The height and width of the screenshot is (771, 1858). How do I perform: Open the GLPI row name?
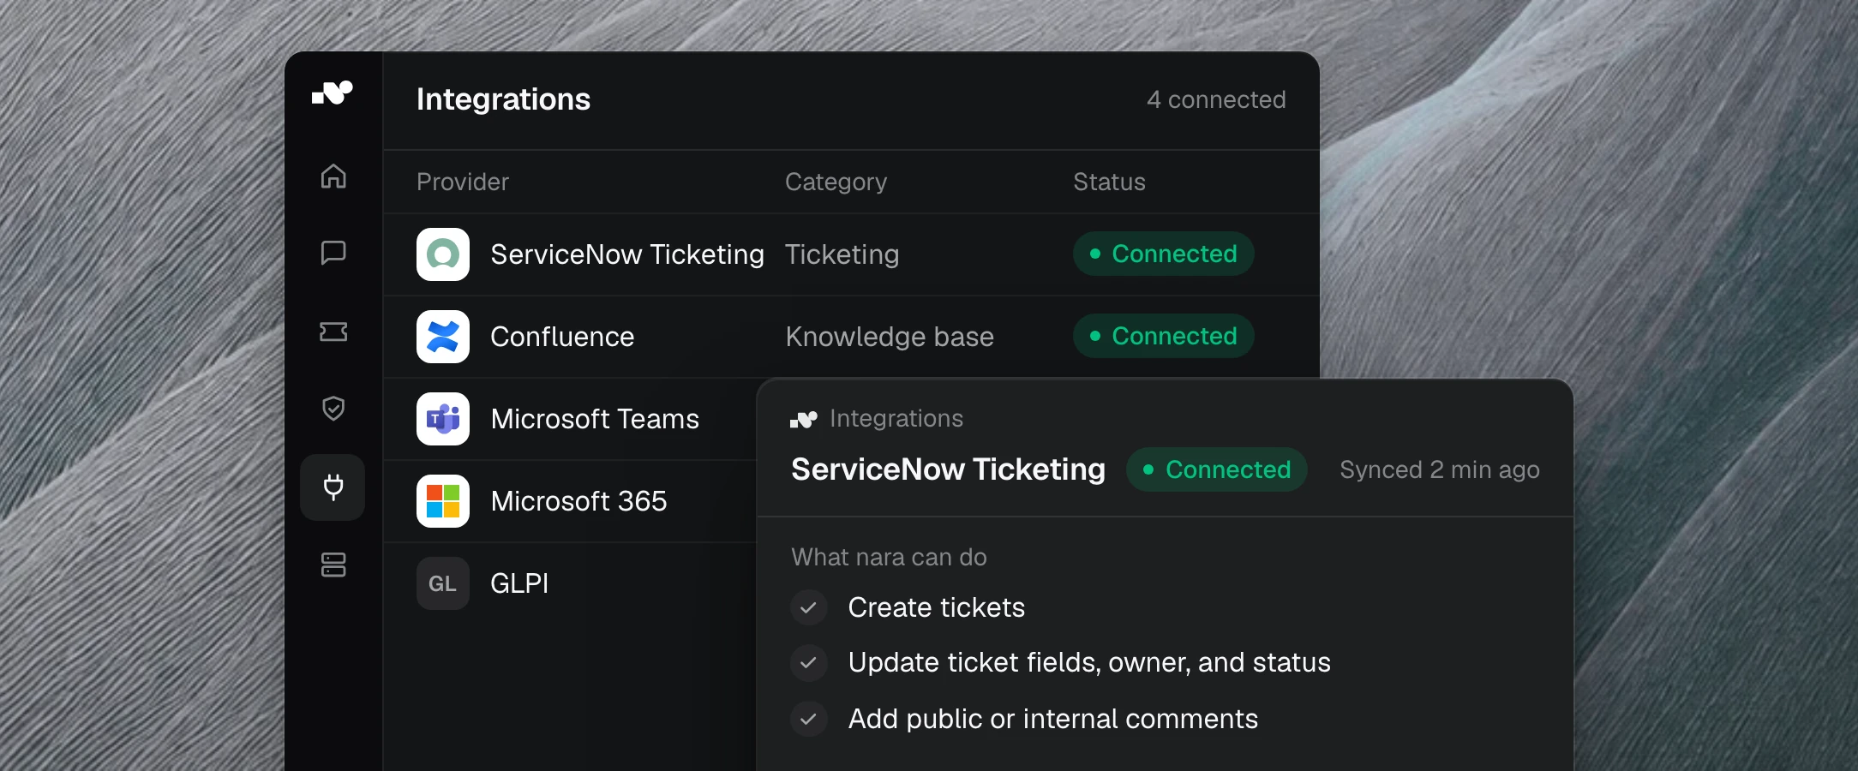point(519,583)
